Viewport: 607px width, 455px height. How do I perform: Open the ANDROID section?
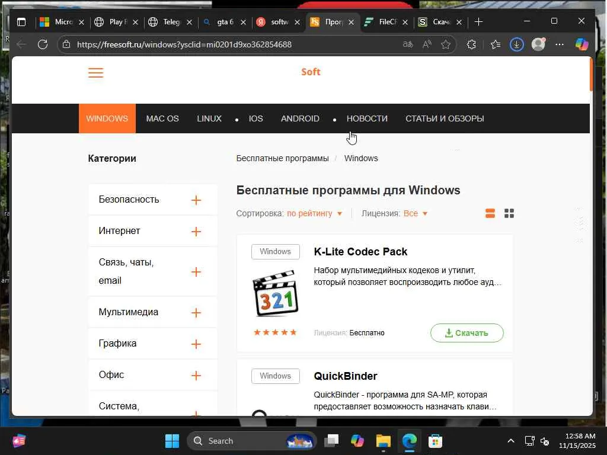(x=300, y=118)
